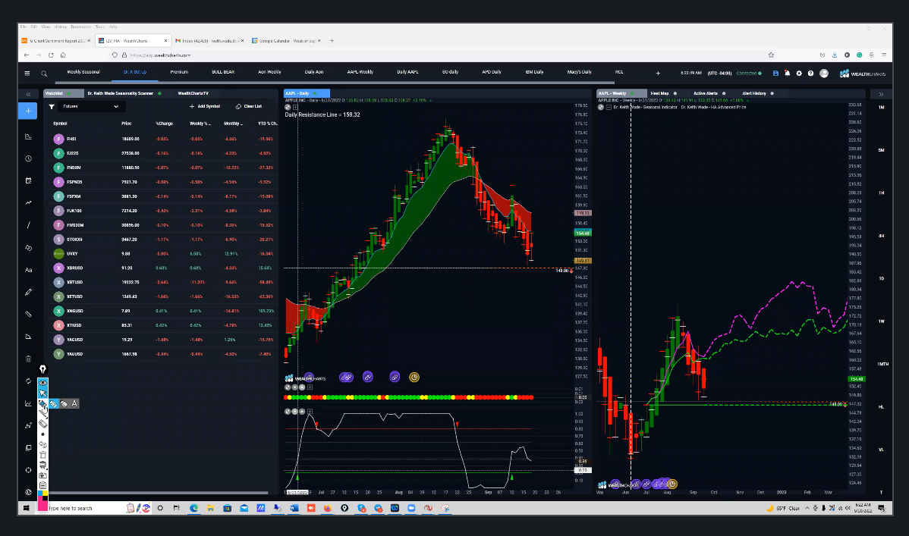The width and height of the screenshot is (909, 536).
Task: Toggle the green indicator on Seasonality Scanner tab
Action: (159, 93)
